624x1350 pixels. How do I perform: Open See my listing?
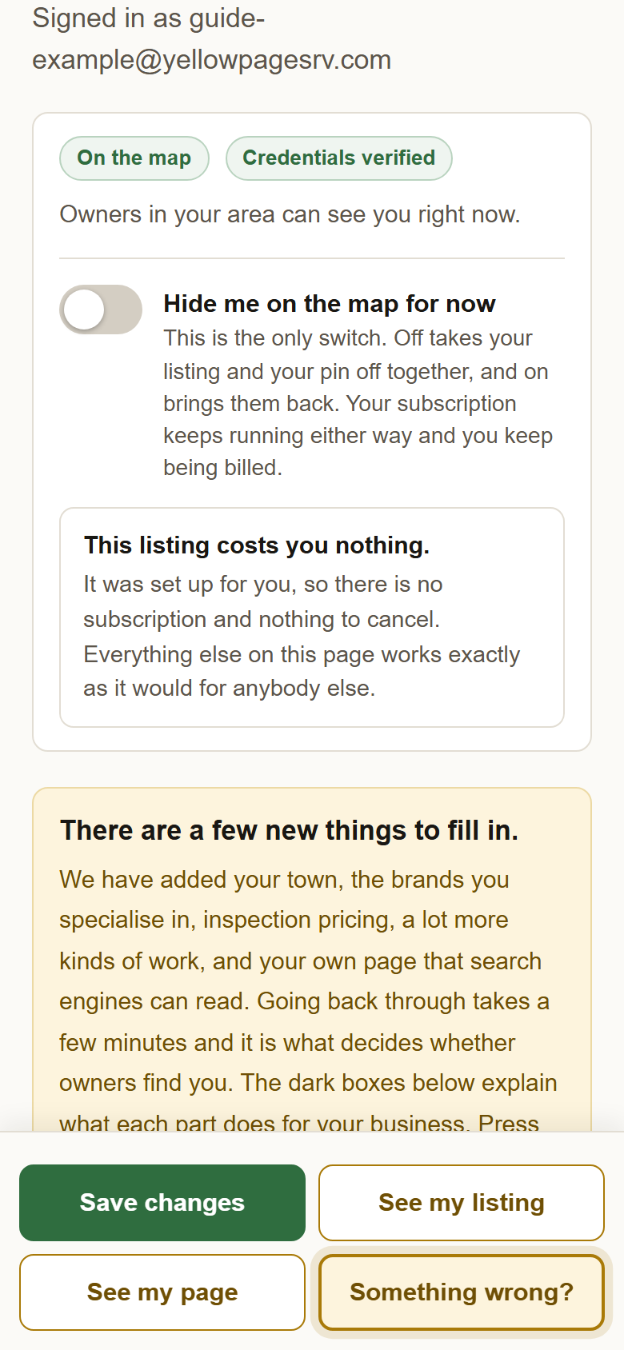462,1203
